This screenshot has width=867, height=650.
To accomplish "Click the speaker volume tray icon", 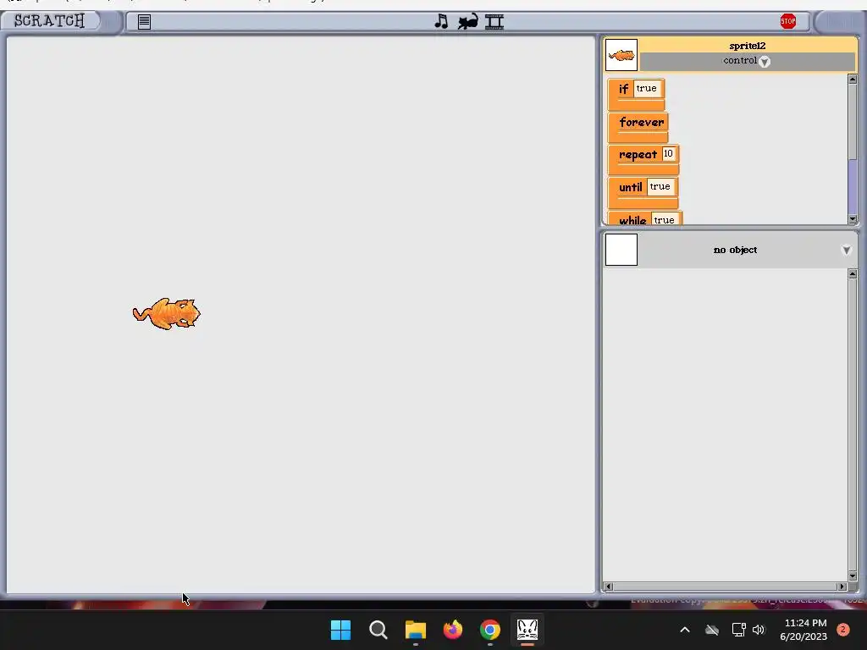I will (x=759, y=630).
